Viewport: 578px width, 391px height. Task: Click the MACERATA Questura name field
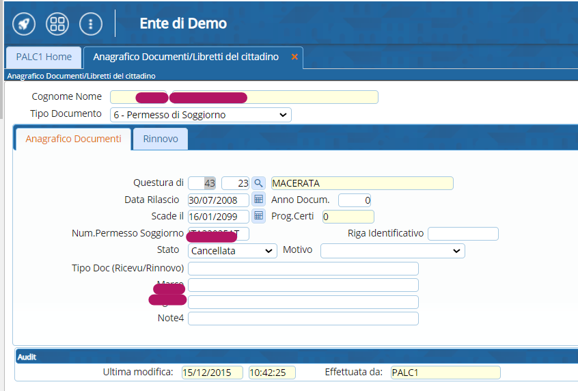(361, 183)
